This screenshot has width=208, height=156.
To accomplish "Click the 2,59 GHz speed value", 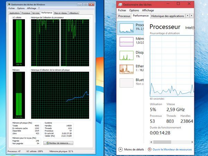I will point(175,110).
